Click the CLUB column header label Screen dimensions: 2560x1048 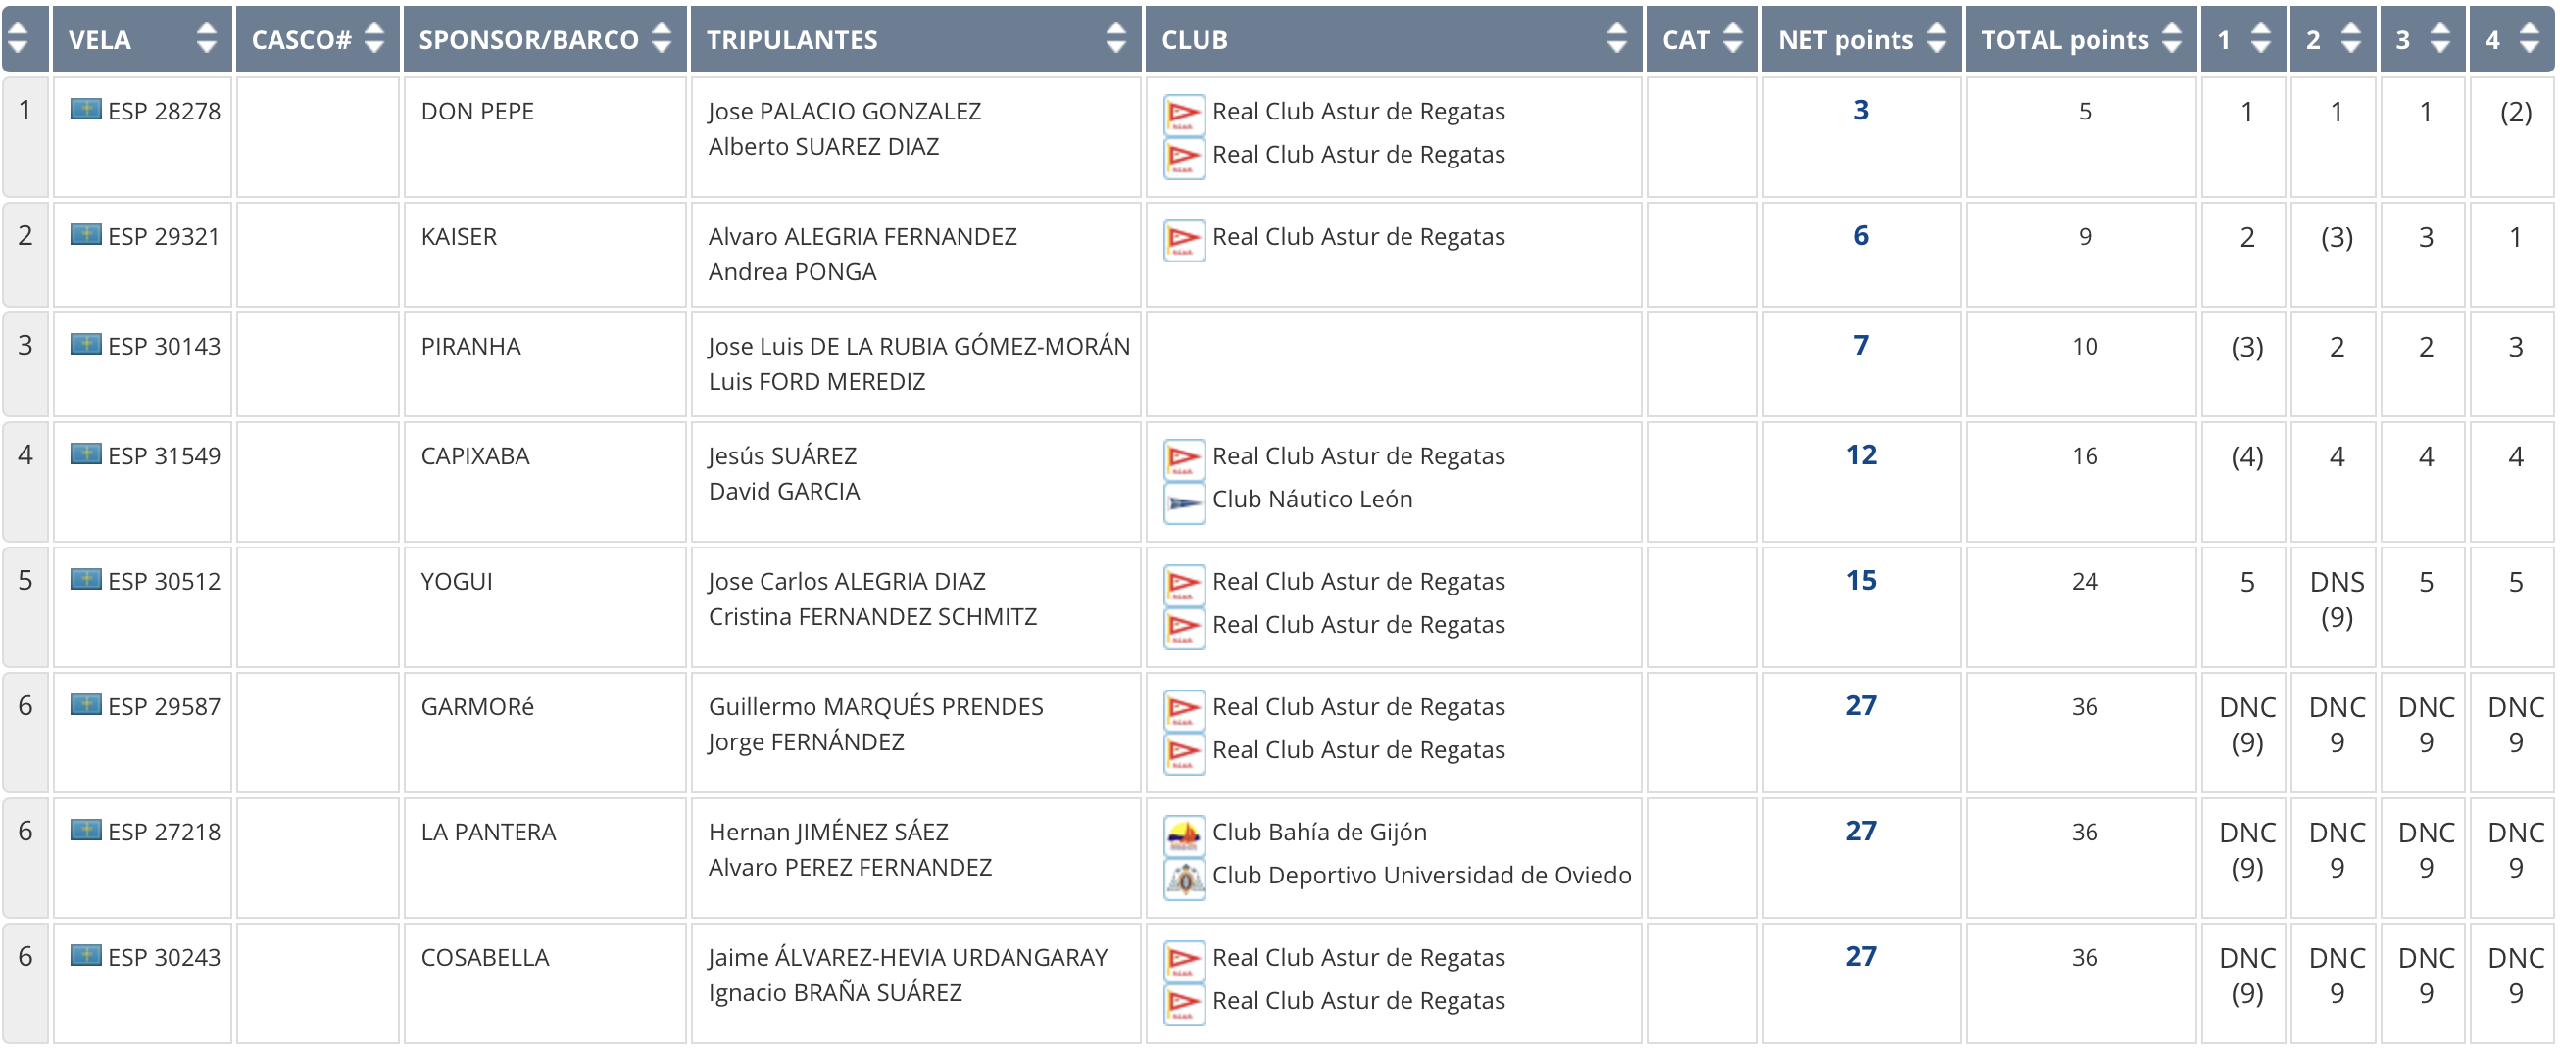[x=1195, y=40]
